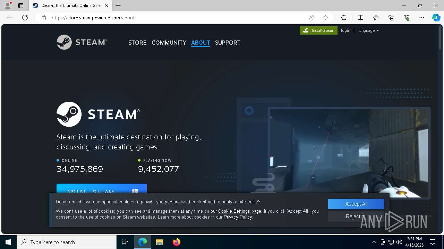The height and width of the screenshot is (249, 444).
Task: Toggle the Split screen icon
Action: (x=360, y=18)
